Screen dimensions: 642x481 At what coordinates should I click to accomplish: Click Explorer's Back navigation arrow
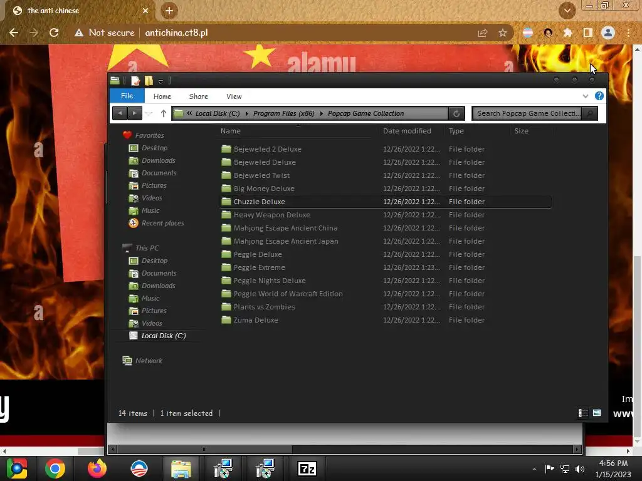pos(120,113)
